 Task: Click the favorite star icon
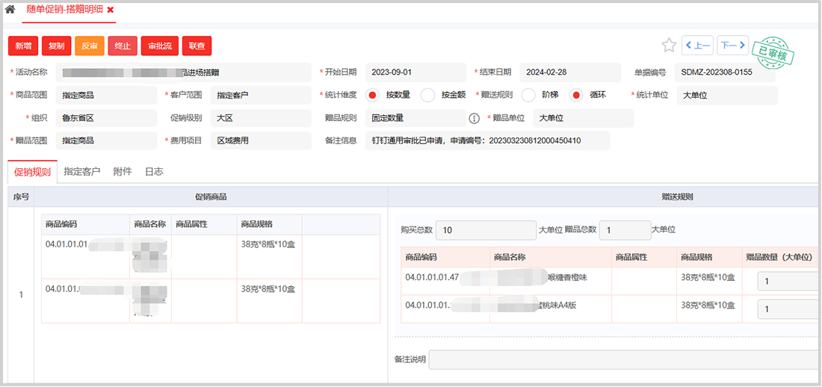pyautogui.click(x=669, y=46)
